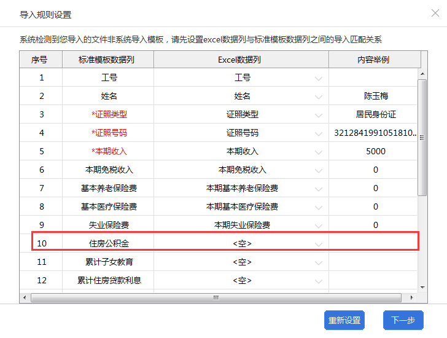
Task: Select the 累计子女教育 template cell
Action: coord(108,262)
